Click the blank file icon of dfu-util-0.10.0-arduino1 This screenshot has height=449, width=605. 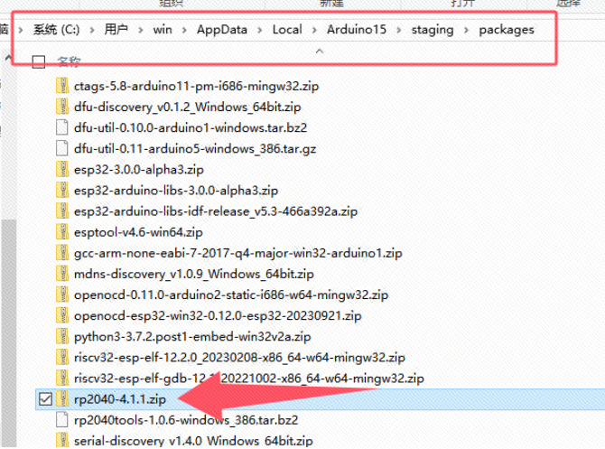62,127
